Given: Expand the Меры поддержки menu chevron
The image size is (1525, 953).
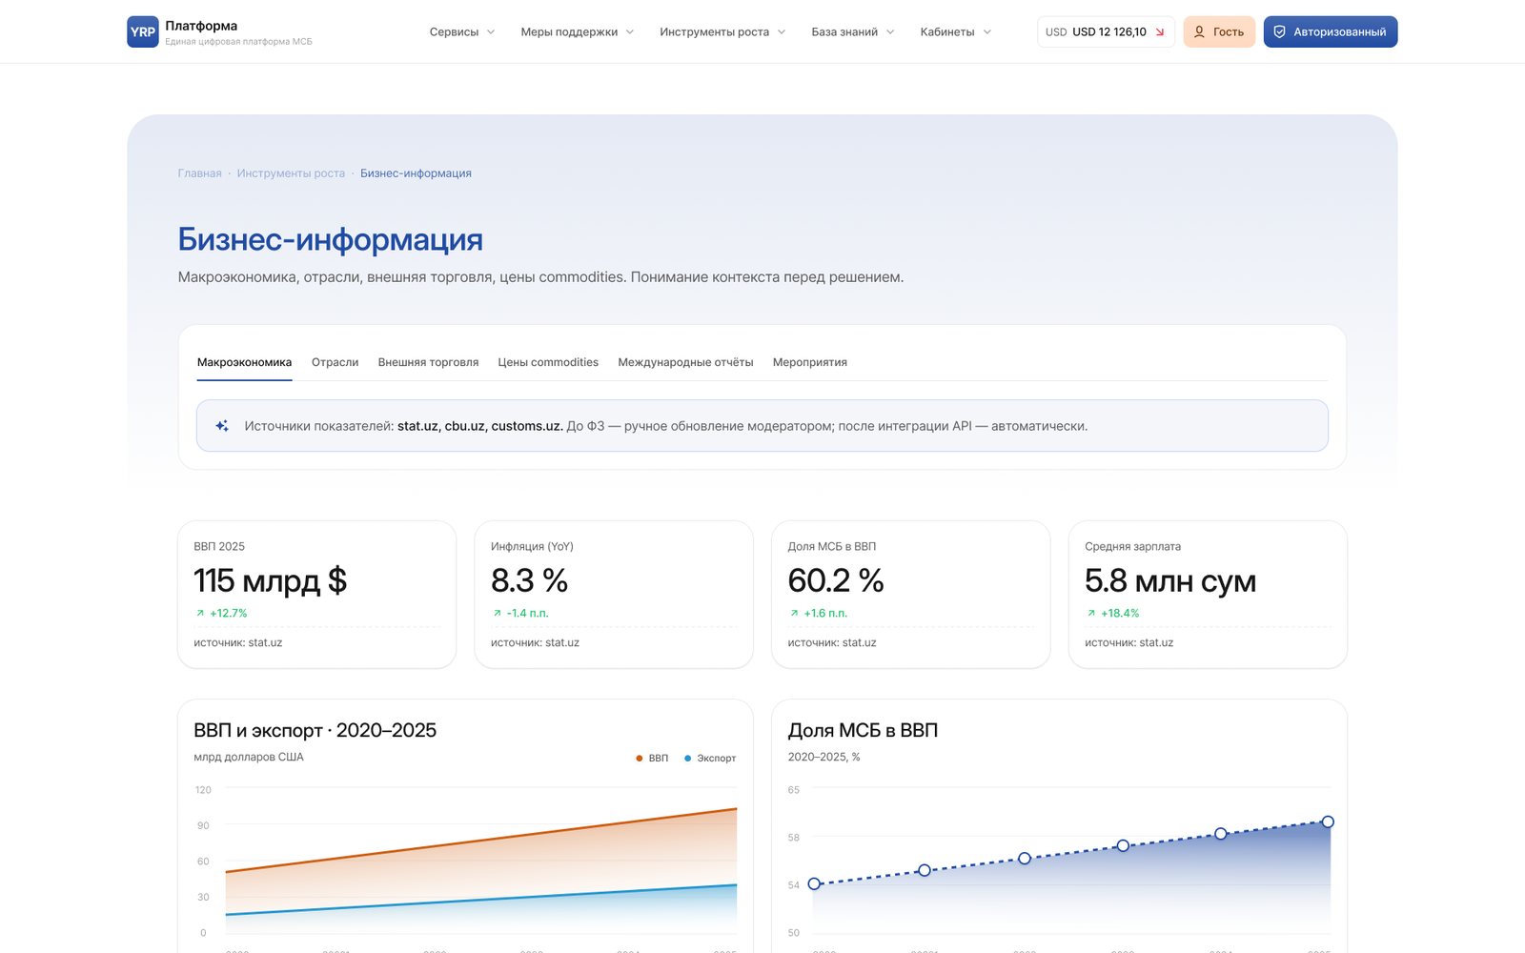Looking at the screenshot, I should point(630,31).
